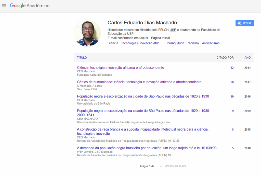View the 32 citations of first article
Image resolution: width=261 pixels, height=176 pixels.
(232, 68)
